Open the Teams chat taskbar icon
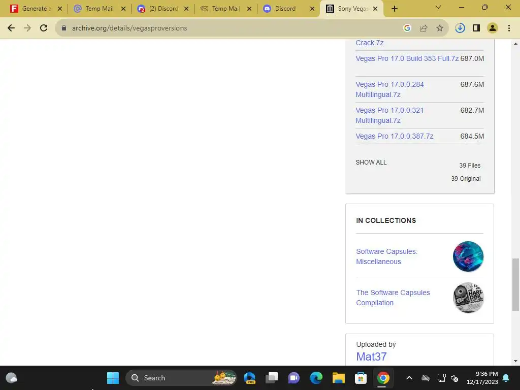 click(294, 378)
